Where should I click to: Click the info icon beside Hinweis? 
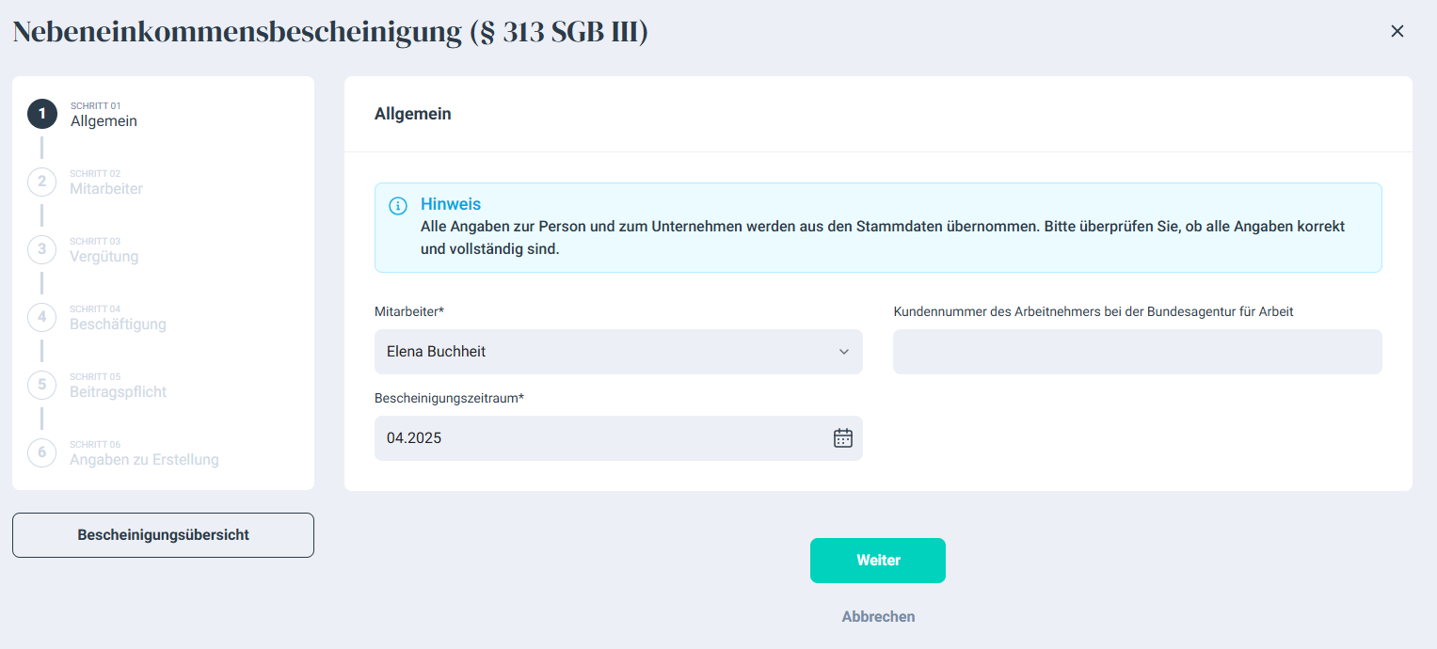tap(398, 206)
